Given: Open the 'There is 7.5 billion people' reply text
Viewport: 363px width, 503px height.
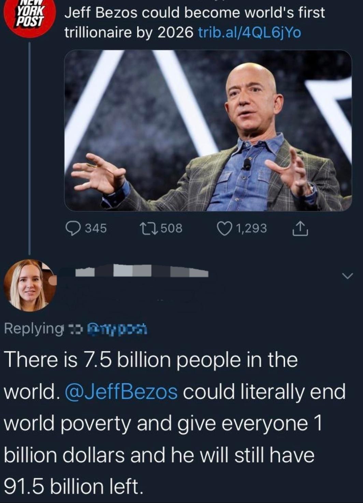Looking at the screenshot, I should tap(175, 423).
